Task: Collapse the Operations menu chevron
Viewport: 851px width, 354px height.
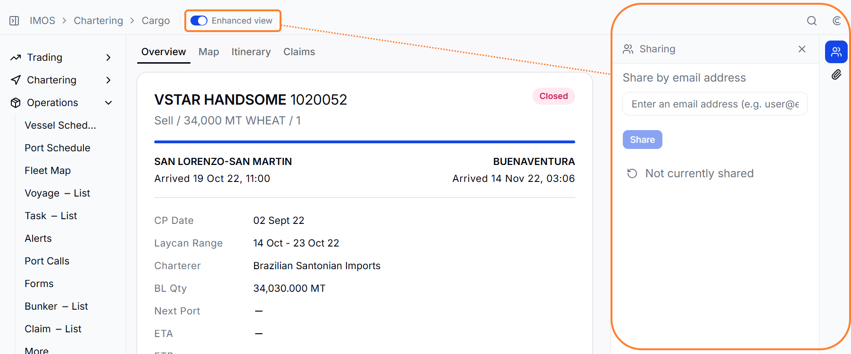Action: coord(108,103)
